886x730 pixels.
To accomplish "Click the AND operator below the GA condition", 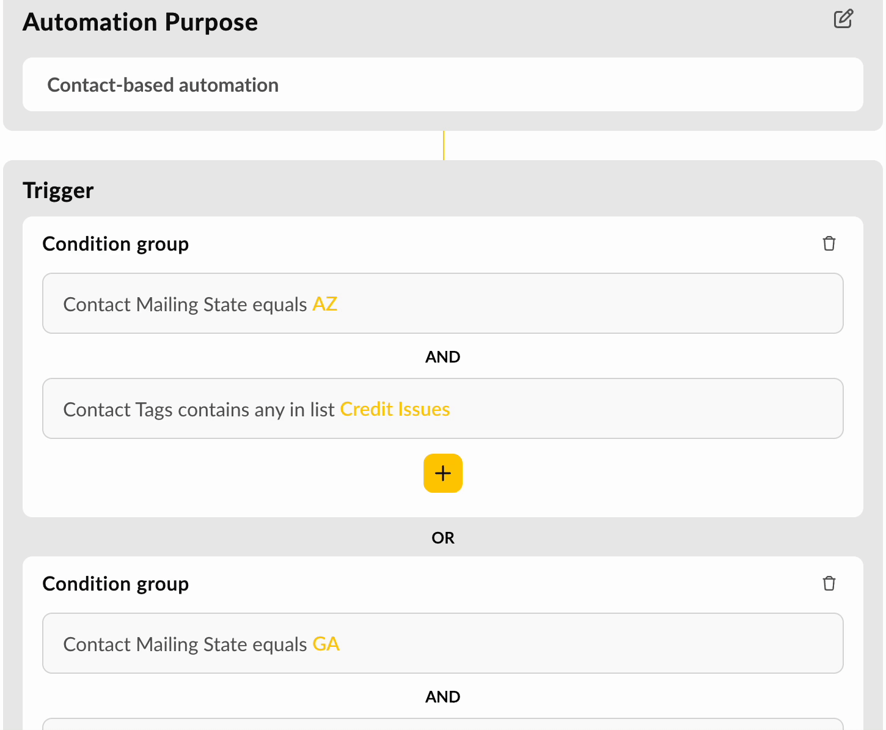I will coord(443,697).
